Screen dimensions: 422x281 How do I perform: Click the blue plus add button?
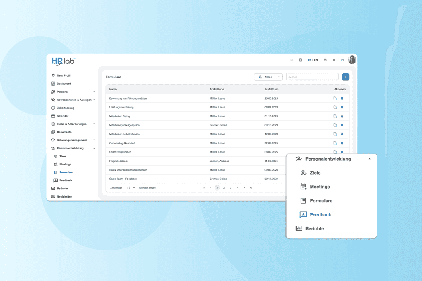coord(346,77)
